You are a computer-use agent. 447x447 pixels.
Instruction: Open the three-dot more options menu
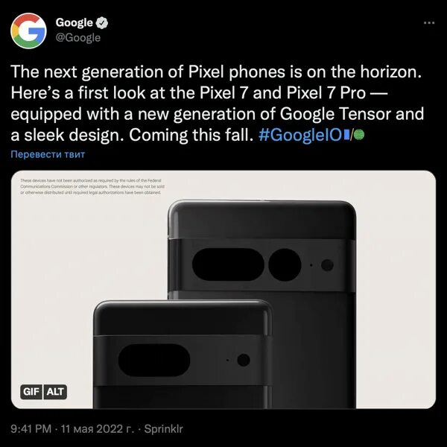(429, 23)
